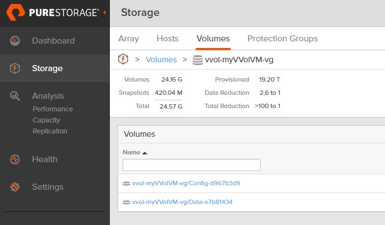
Task: Click disk icon beside Data-e7b81434 volume
Action: click(126, 202)
